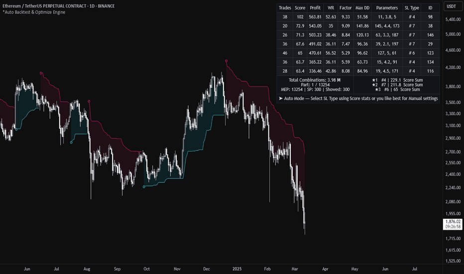Click the Score column header

click(300, 8)
